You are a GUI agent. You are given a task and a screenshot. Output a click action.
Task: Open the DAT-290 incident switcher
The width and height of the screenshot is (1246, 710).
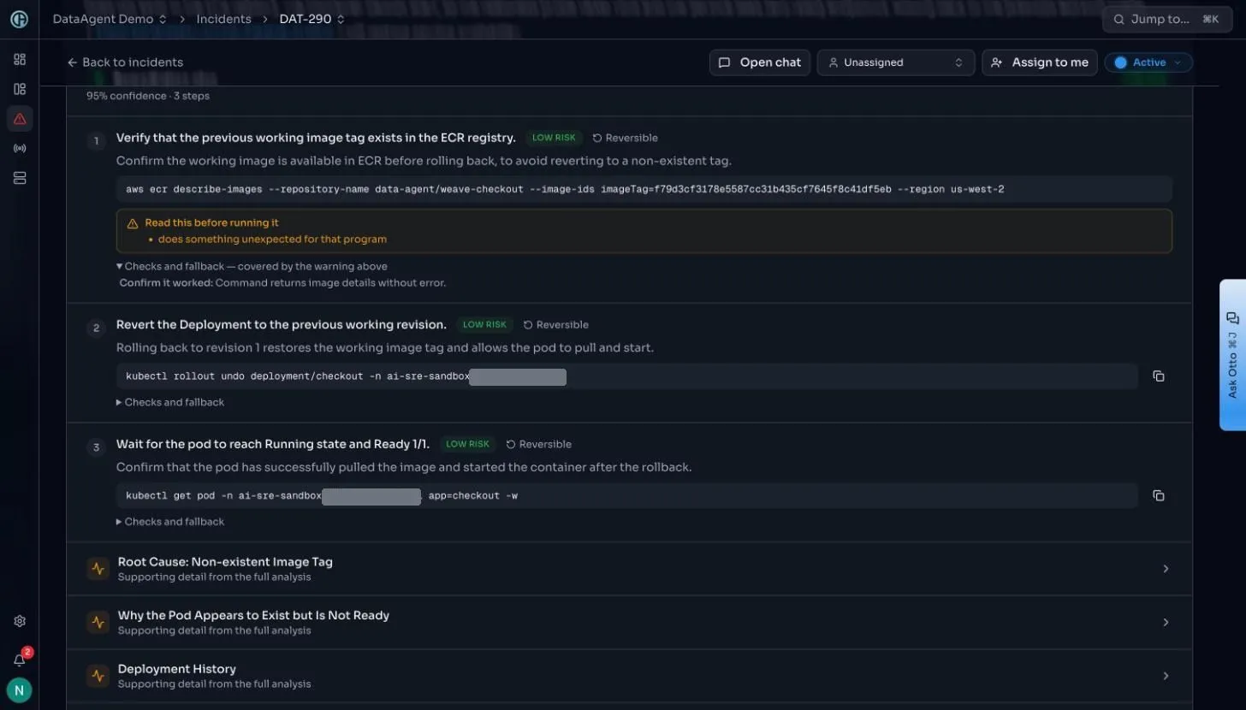point(312,19)
